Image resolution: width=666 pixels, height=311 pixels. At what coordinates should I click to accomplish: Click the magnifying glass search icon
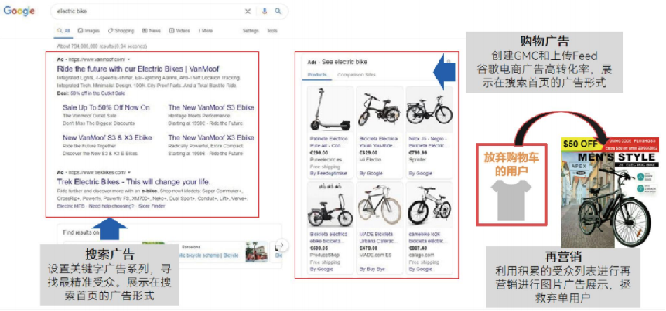tap(278, 12)
